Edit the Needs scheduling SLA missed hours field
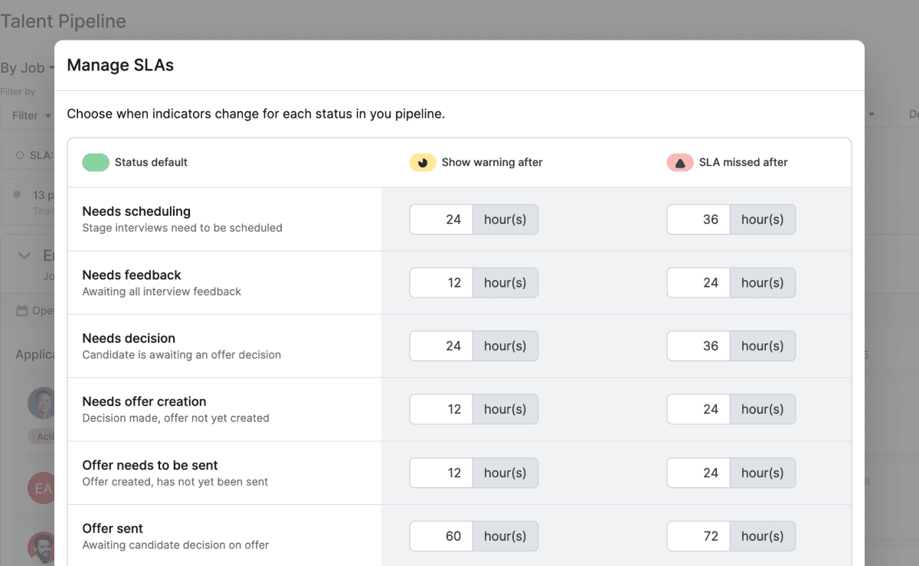The width and height of the screenshot is (919, 566). [698, 220]
